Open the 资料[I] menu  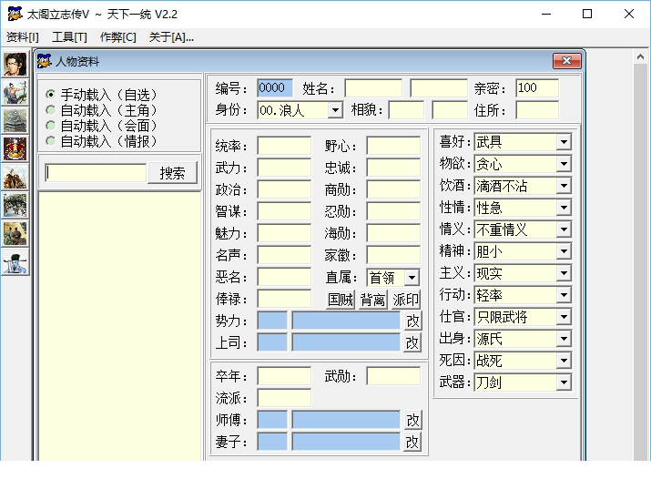click(23, 37)
